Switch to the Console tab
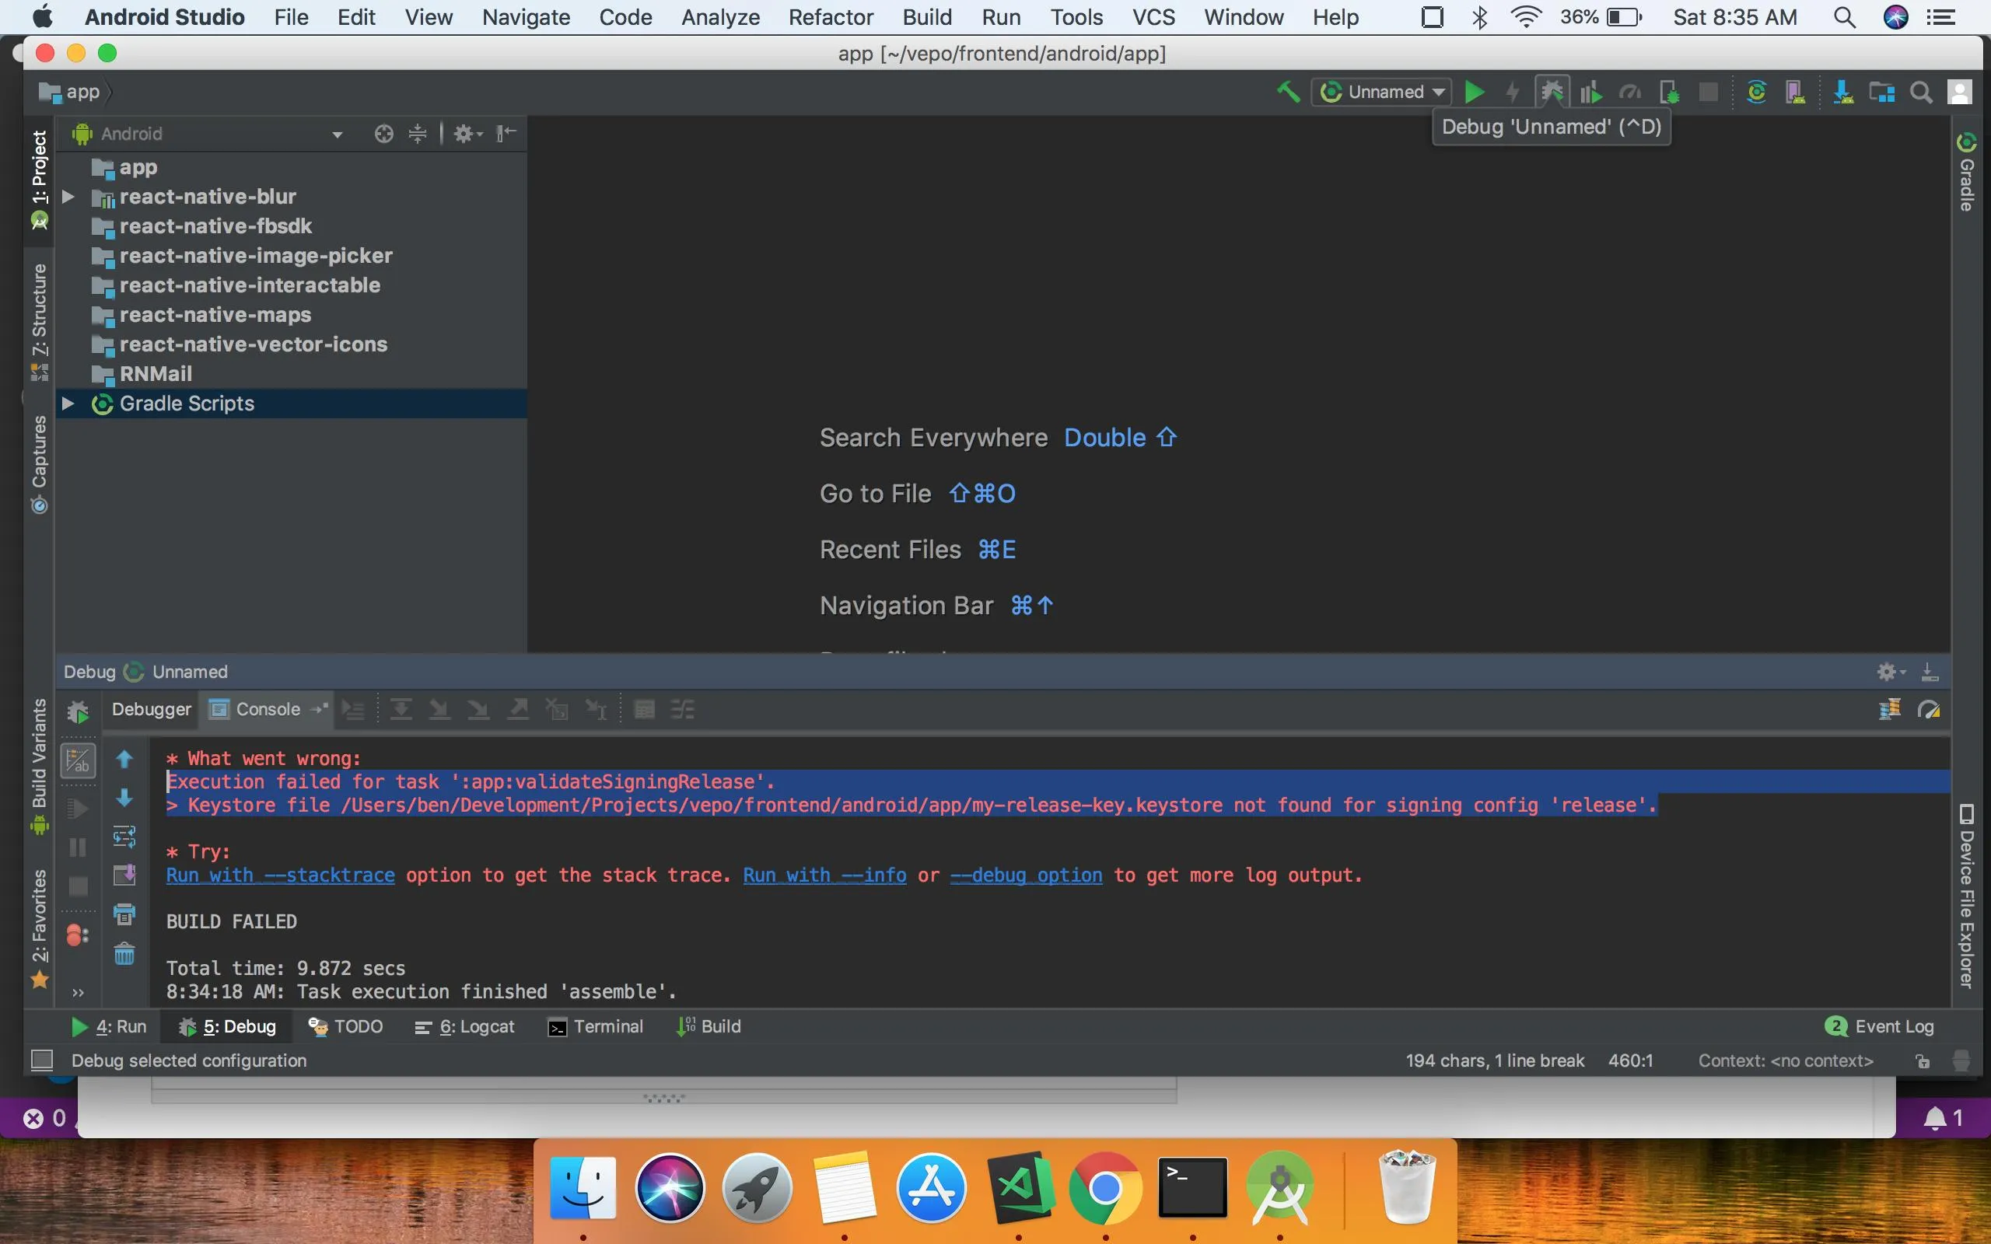1991x1244 pixels. click(268, 709)
